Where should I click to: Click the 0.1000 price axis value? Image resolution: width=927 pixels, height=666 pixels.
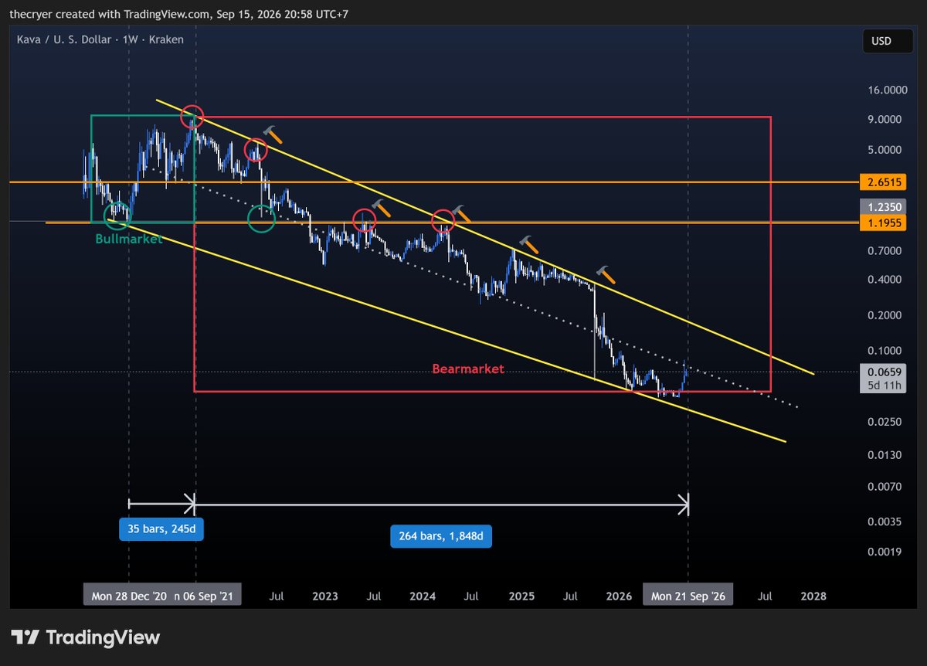[885, 351]
